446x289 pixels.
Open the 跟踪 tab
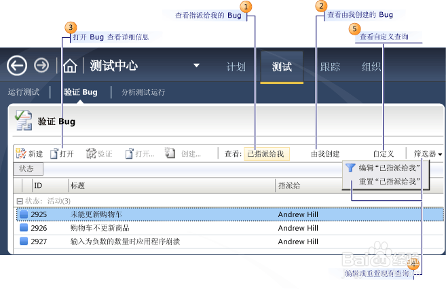point(330,66)
